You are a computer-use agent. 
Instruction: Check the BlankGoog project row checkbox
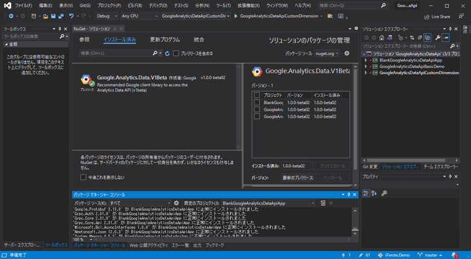point(256,103)
